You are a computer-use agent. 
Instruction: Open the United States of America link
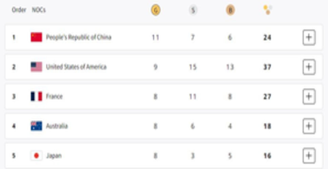click(76, 67)
